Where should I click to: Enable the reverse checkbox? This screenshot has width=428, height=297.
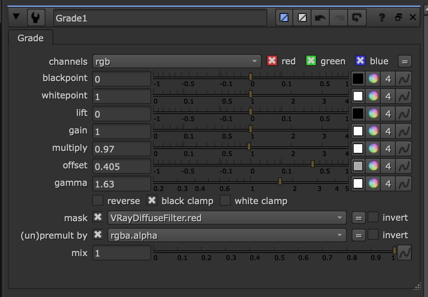click(x=98, y=201)
